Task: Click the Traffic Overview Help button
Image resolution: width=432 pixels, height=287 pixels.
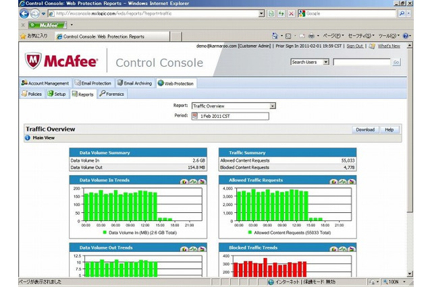Action: (x=389, y=129)
